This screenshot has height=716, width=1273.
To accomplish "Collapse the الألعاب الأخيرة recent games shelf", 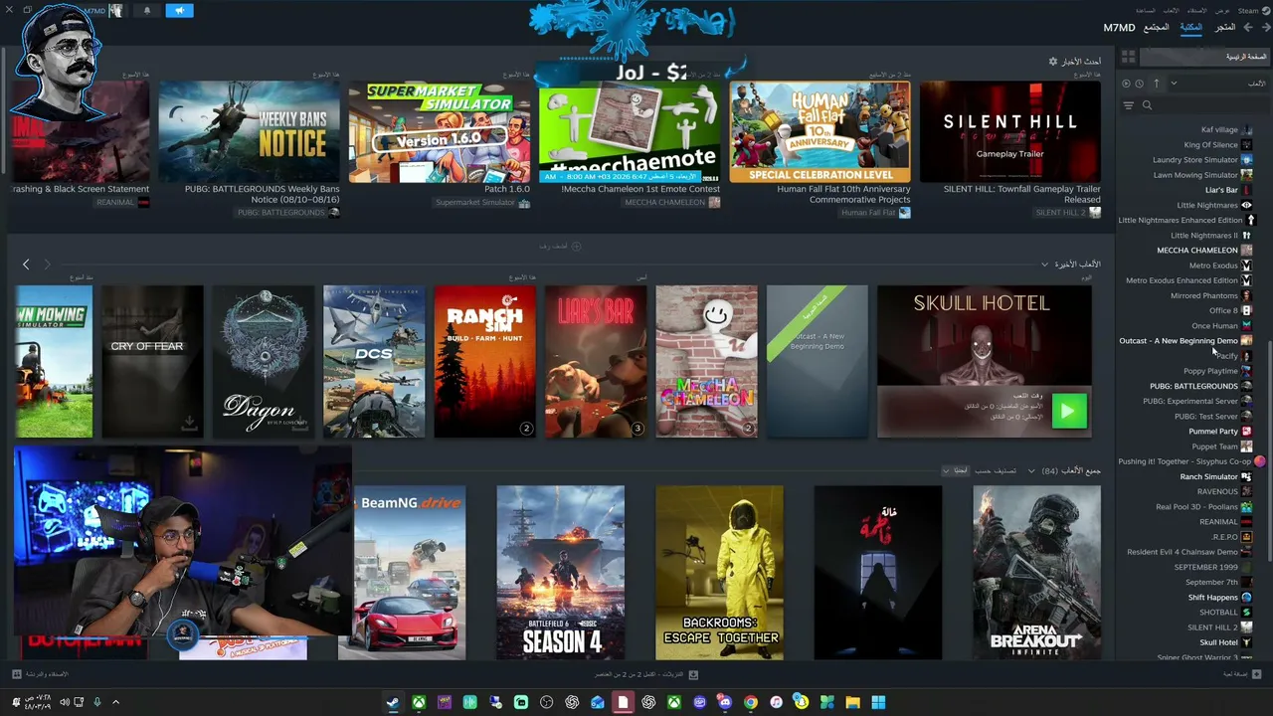I will (1044, 265).
